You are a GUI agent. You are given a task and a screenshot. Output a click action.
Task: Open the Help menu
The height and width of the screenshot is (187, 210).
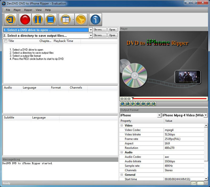pyautogui.click(x=48, y=10)
